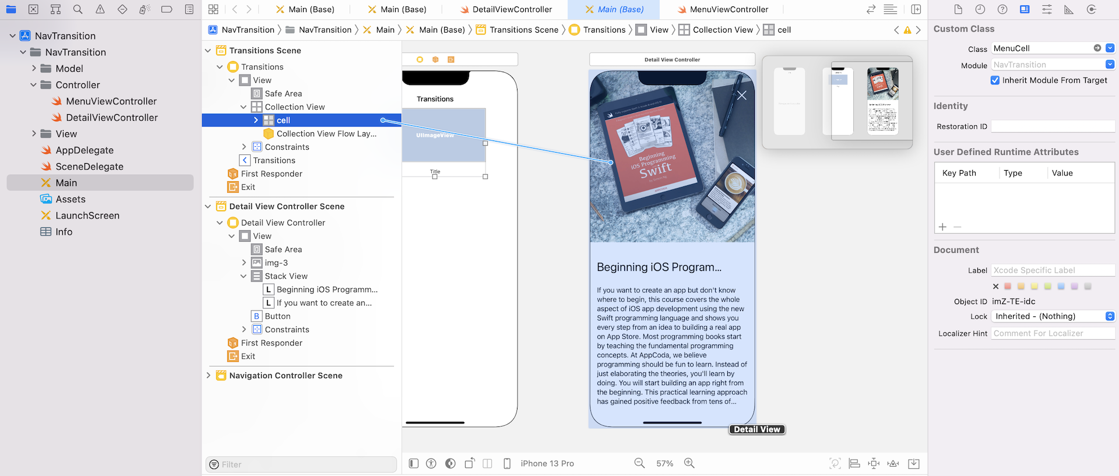Click the iPhone 13 Pro device selector

point(547,464)
